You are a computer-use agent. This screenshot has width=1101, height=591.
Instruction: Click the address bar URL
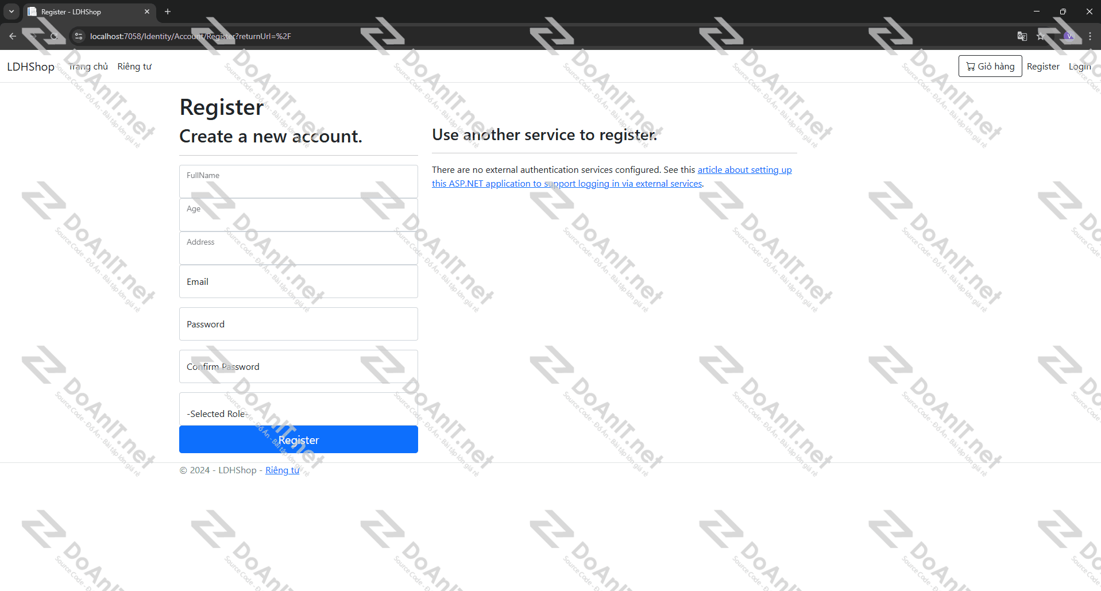191,36
